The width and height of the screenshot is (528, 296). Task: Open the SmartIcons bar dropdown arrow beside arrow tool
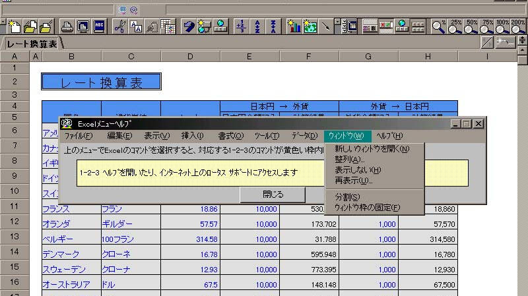tap(338, 22)
